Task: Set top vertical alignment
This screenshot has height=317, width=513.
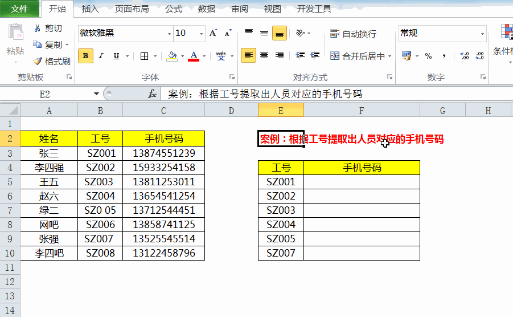Action: (249, 32)
